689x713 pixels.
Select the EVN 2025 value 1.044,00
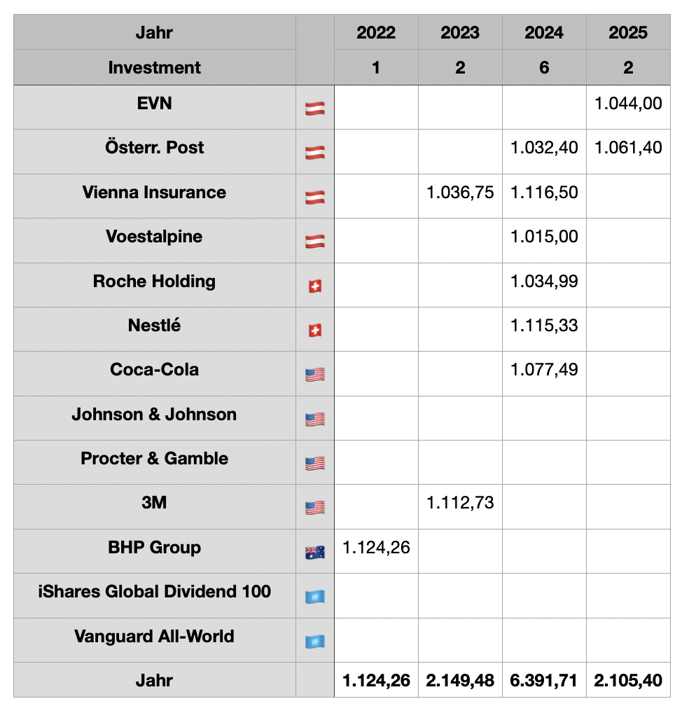point(628,104)
